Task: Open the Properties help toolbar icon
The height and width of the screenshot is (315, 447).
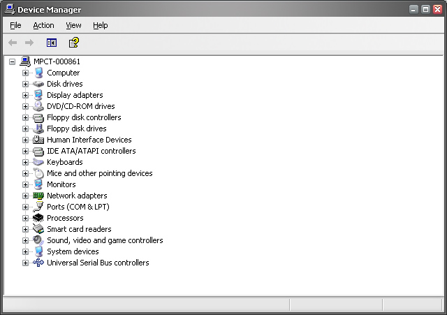Action: pos(74,43)
